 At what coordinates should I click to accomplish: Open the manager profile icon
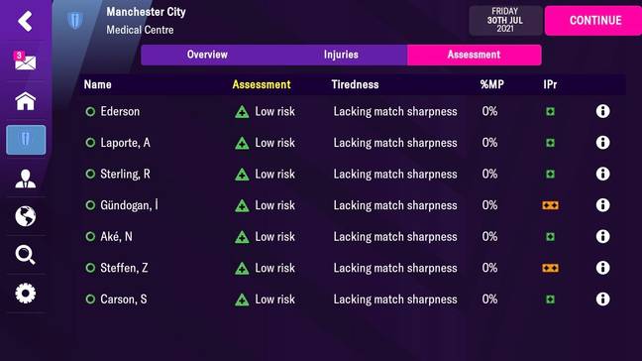click(26, 179)
